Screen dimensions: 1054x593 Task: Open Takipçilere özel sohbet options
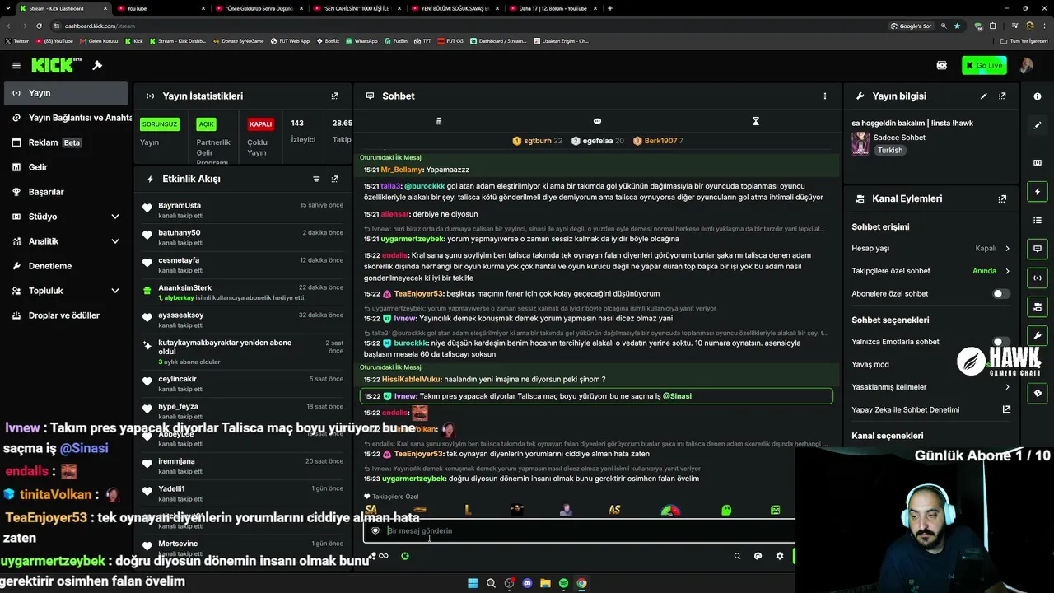click(x=930, y=271)
